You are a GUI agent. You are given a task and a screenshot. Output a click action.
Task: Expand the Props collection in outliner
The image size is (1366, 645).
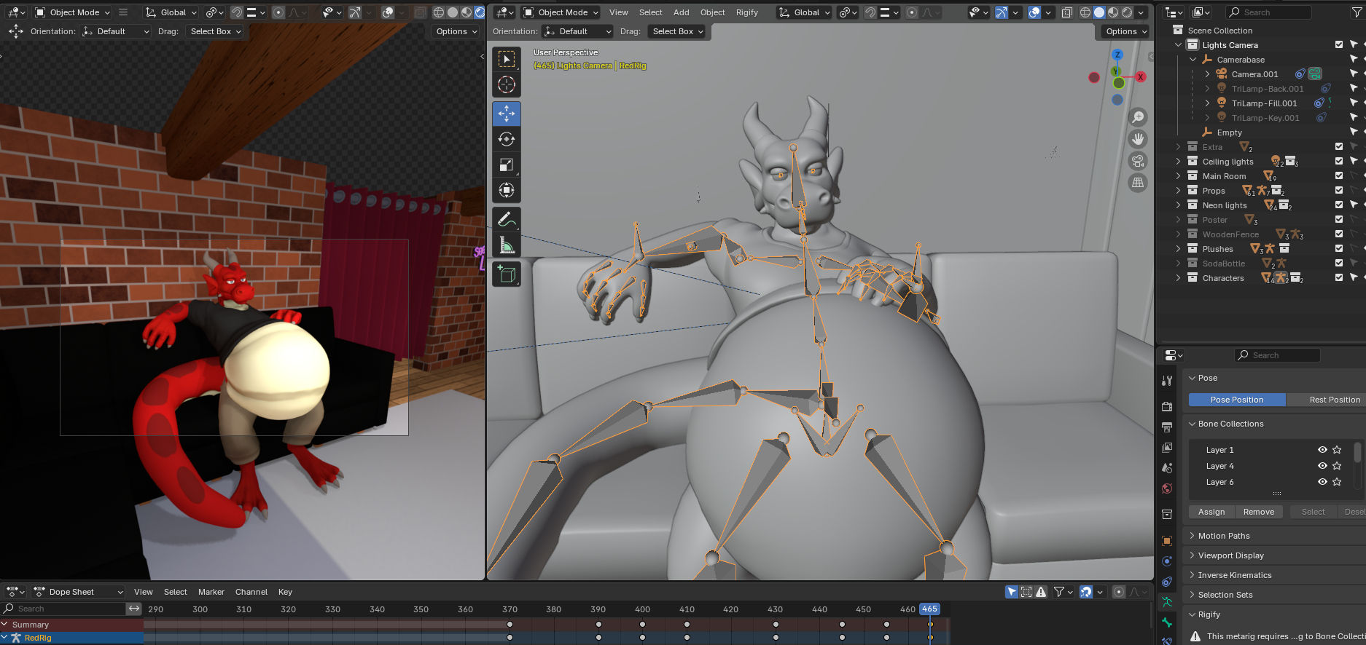(1178, 191)
